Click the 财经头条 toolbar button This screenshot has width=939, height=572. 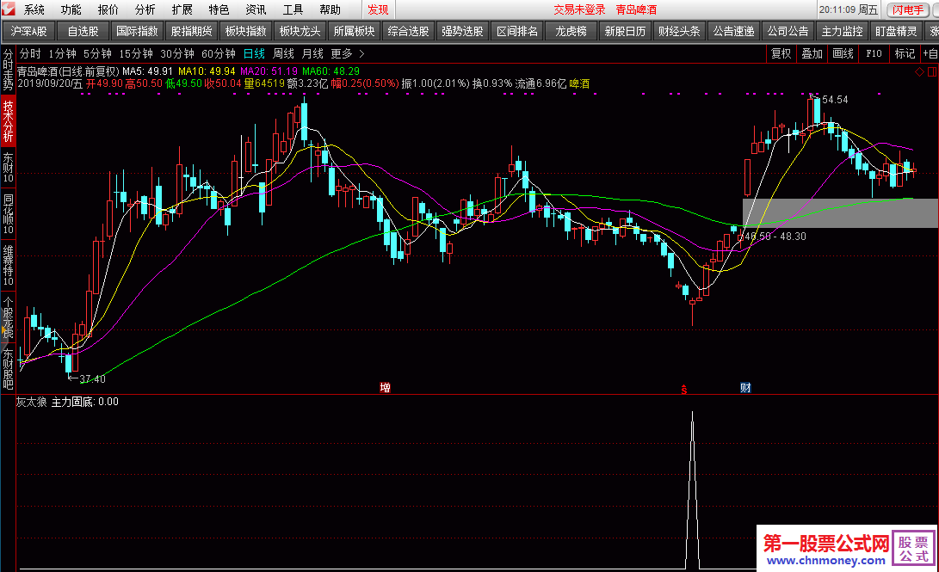679,31
